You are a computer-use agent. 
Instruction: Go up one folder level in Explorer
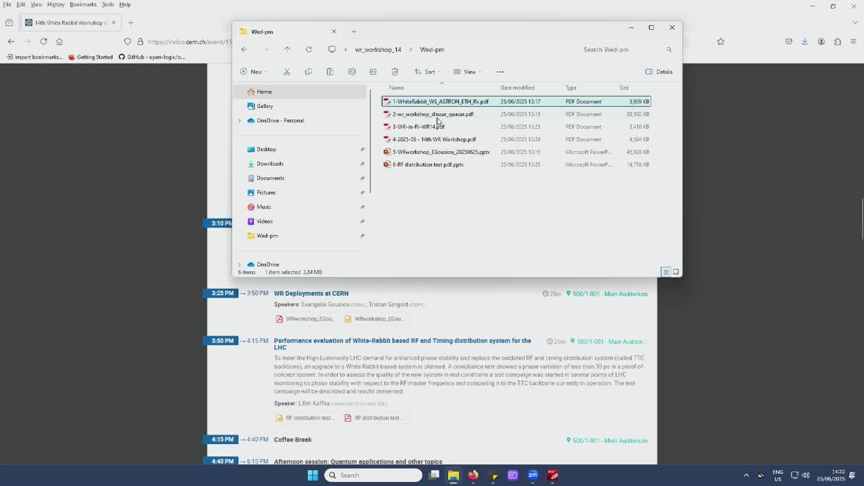coord(287,49)
